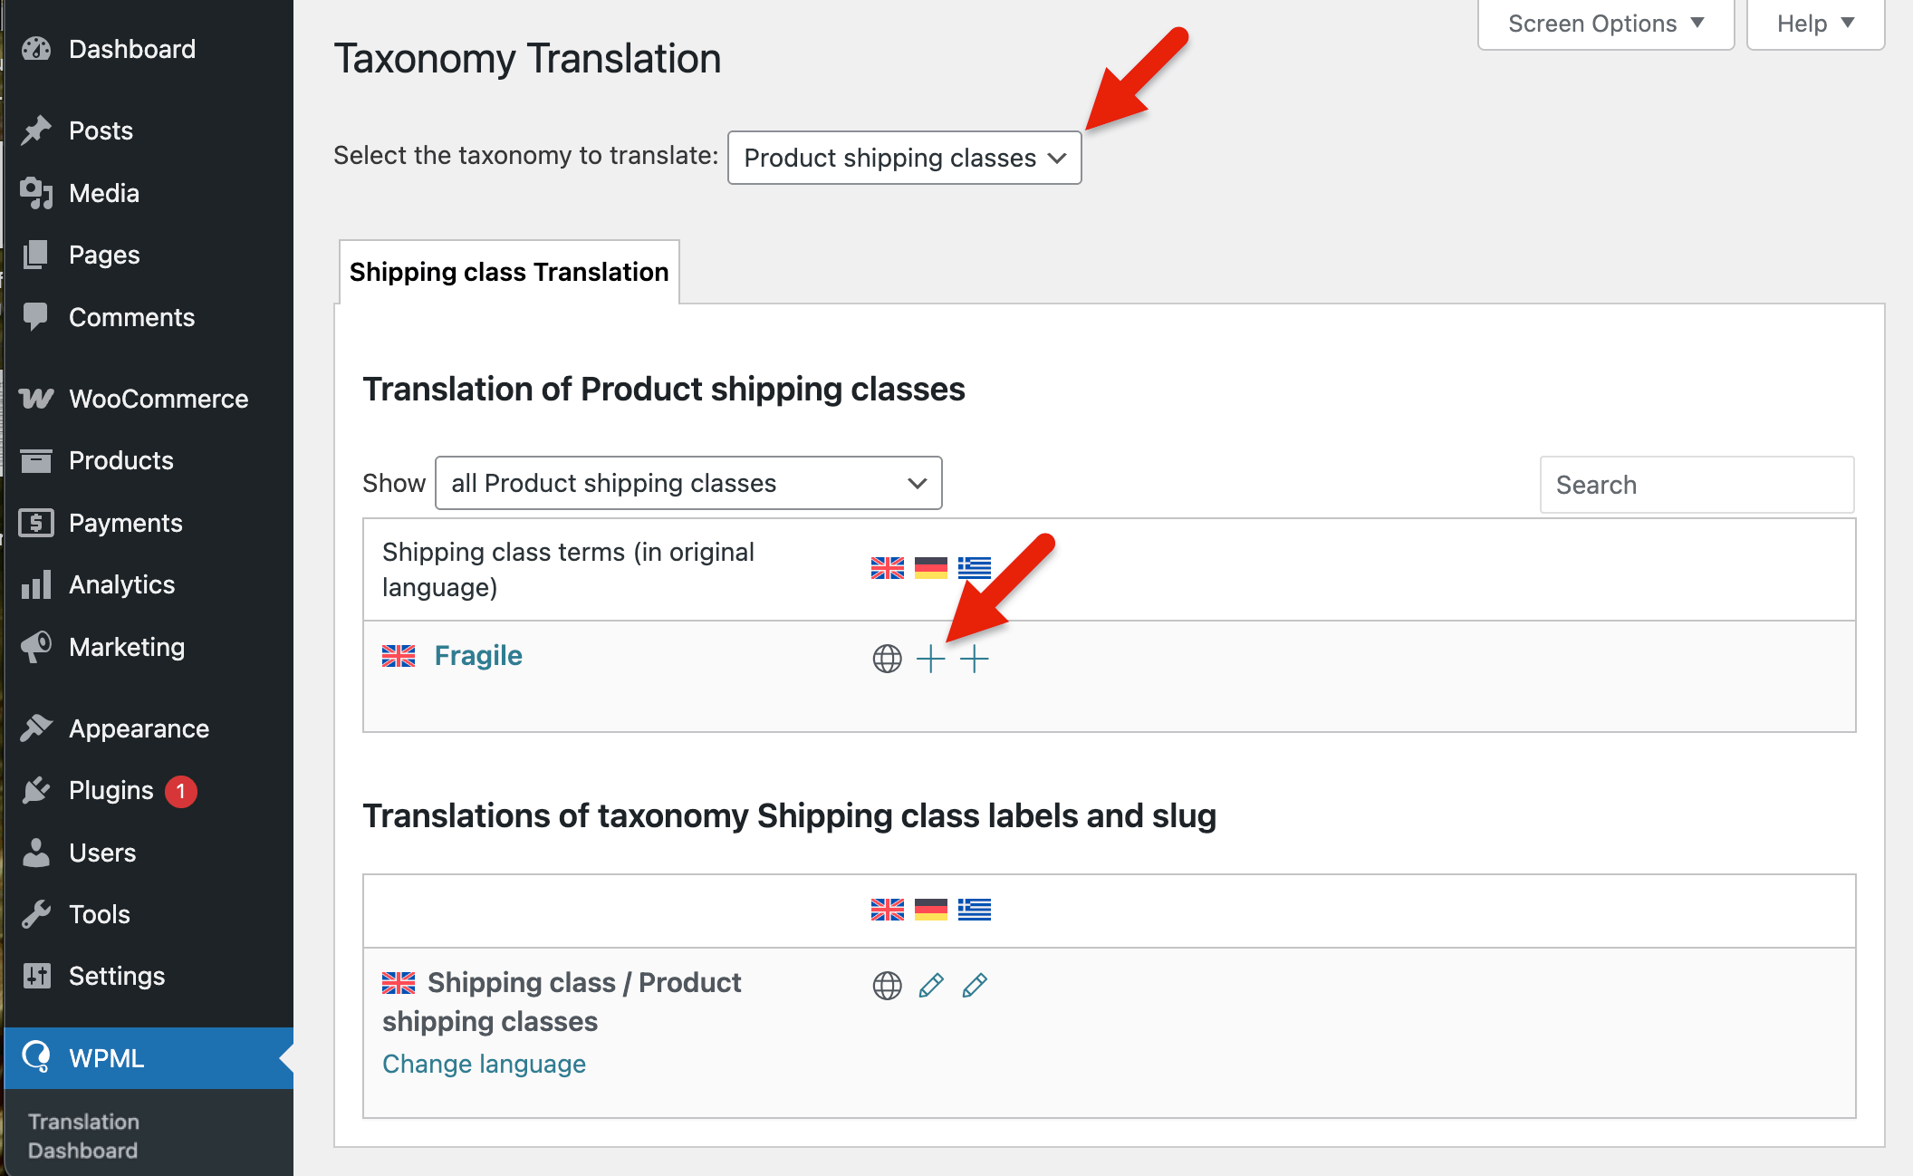
Task: Edit Greek translation of Shipping class labels
Action: click(974, 985)
